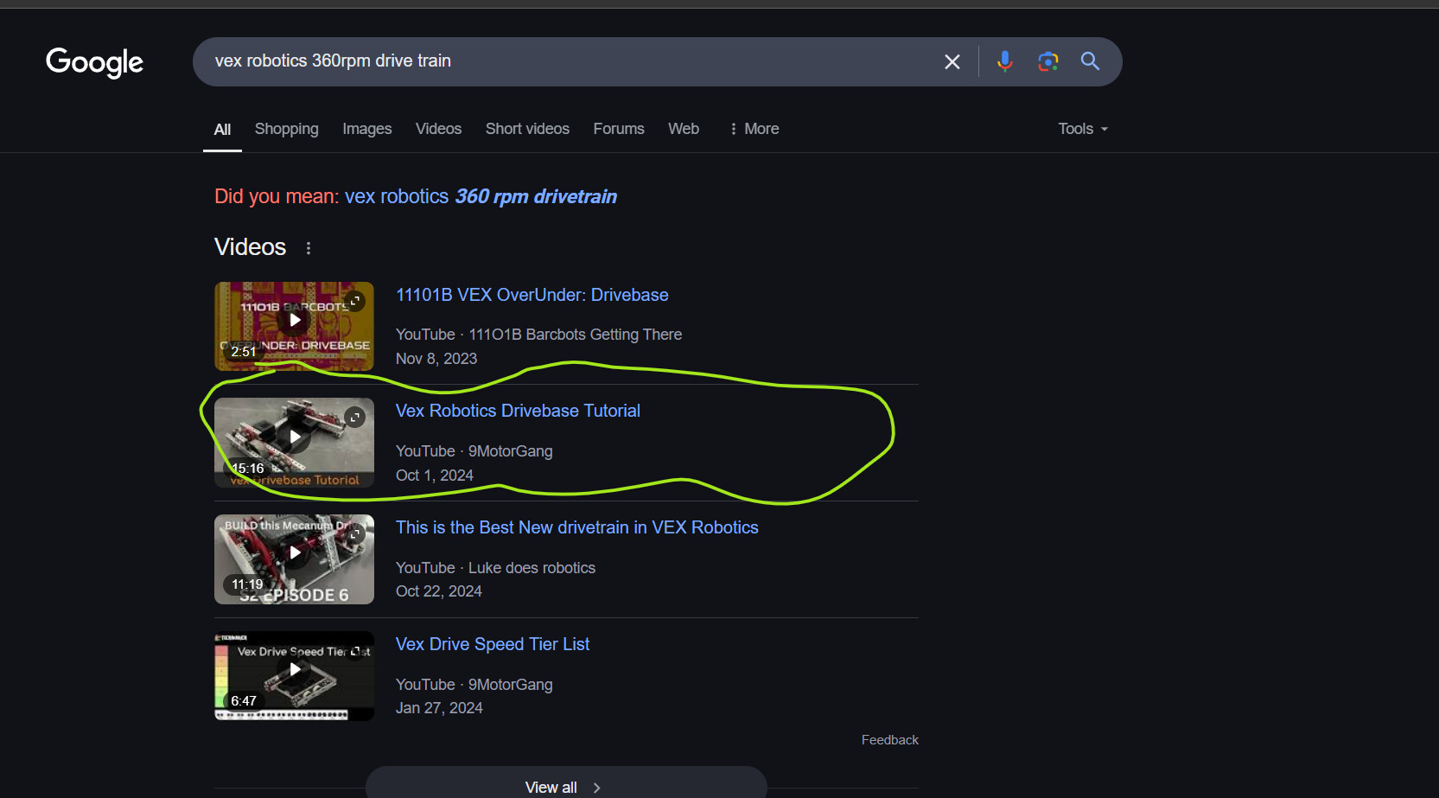Play the Vex Drive Speed Tier List video

point(295,669)
